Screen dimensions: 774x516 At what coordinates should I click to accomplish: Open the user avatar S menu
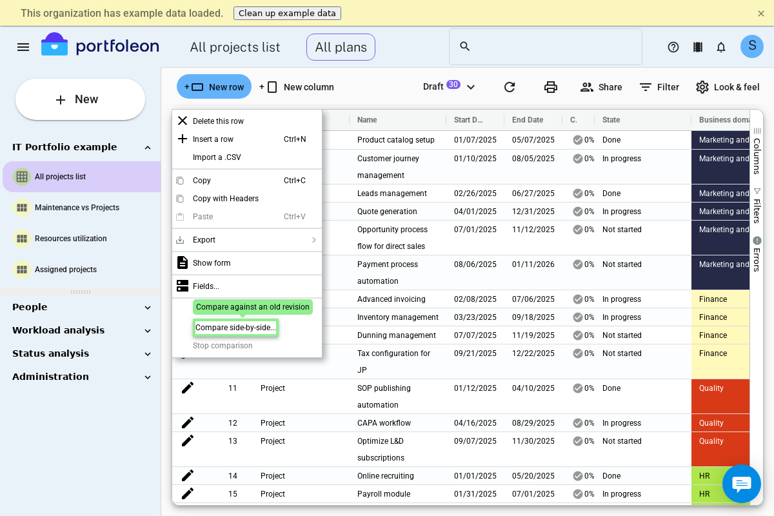pyautogui.click(x=752, y=46)
